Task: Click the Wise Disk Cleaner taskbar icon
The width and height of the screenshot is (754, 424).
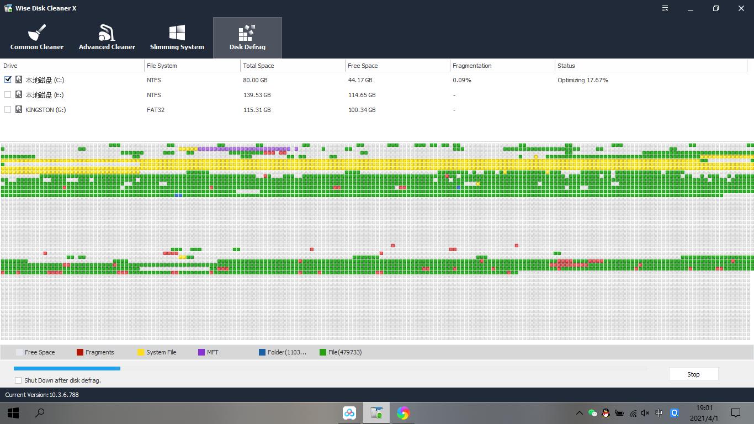Action: tap(376, 413)
